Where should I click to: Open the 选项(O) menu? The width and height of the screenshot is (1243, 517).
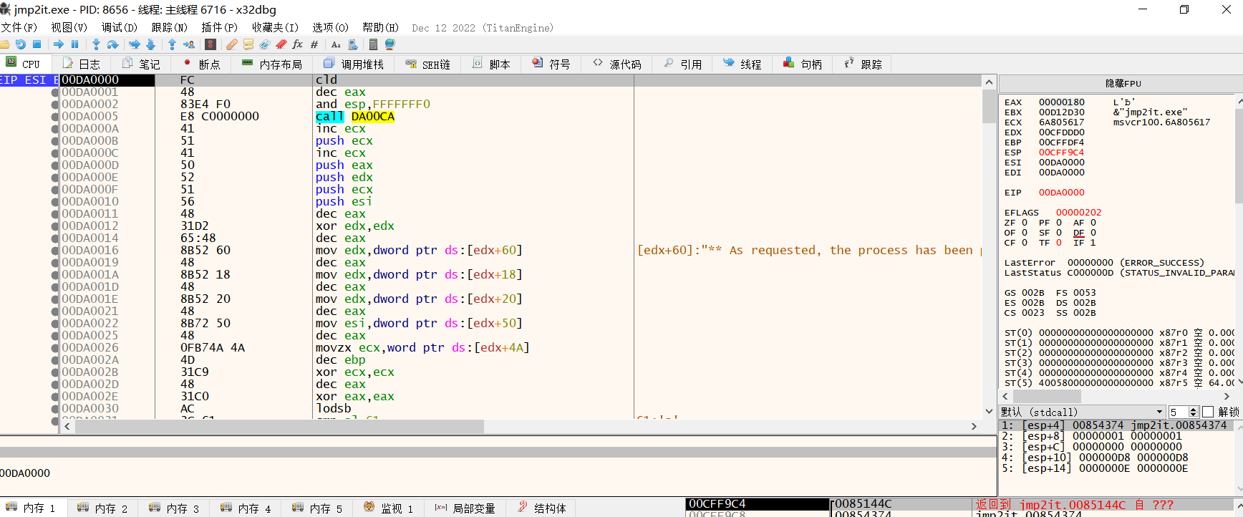[330, 27]
